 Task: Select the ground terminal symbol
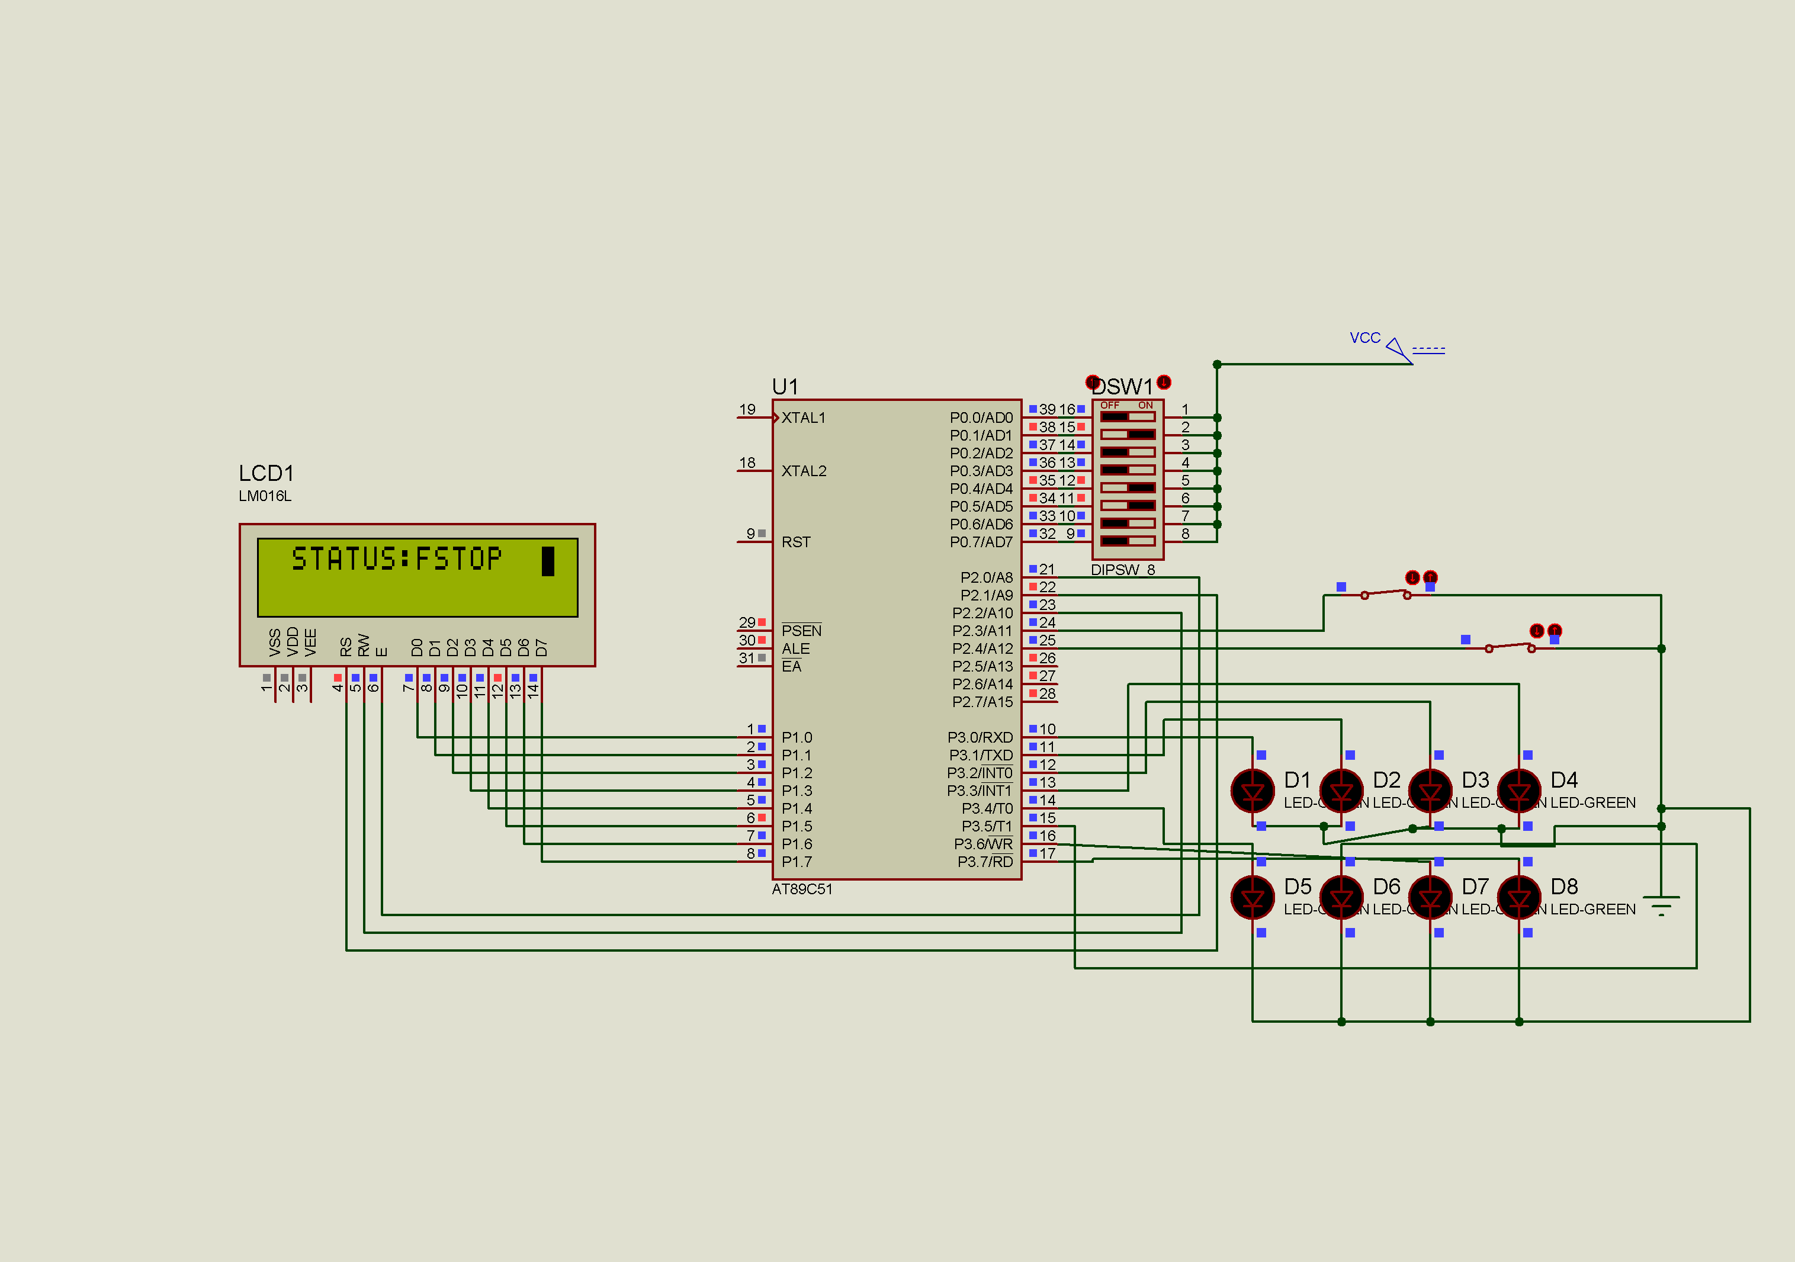1661,906
